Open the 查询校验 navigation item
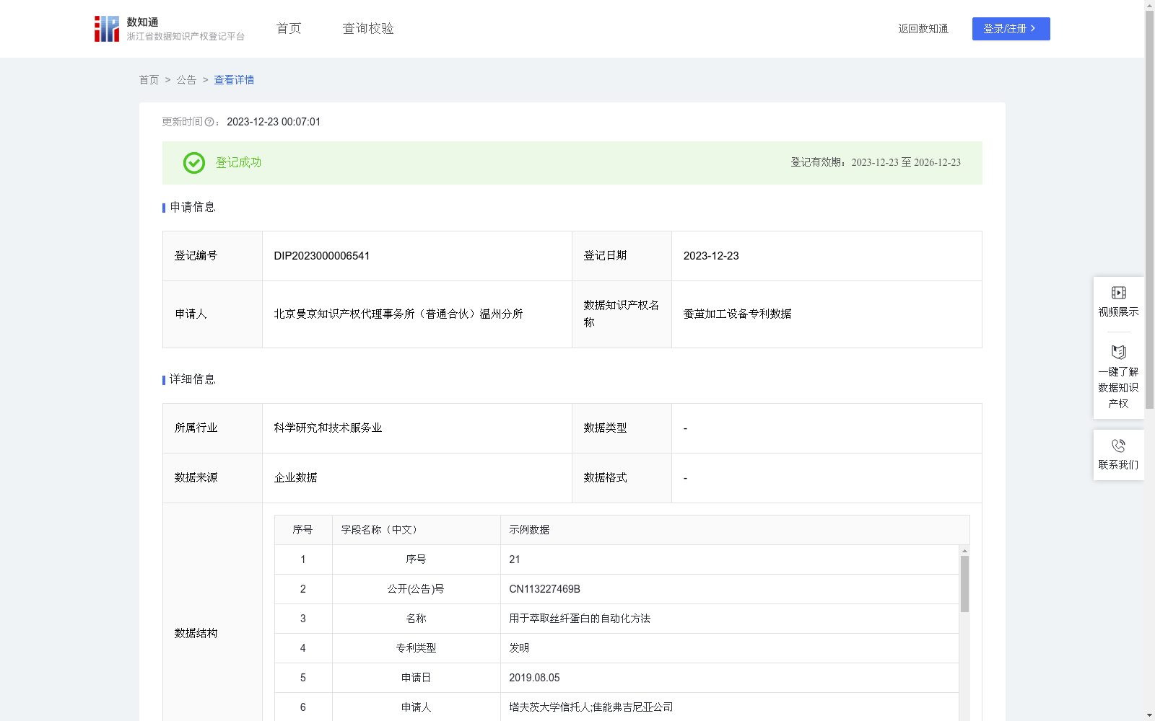 (x=368, y=29)
